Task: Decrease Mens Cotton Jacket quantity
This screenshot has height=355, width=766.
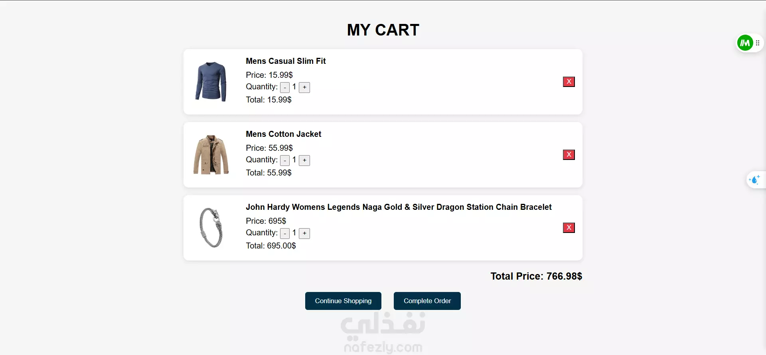Action: 285,160
